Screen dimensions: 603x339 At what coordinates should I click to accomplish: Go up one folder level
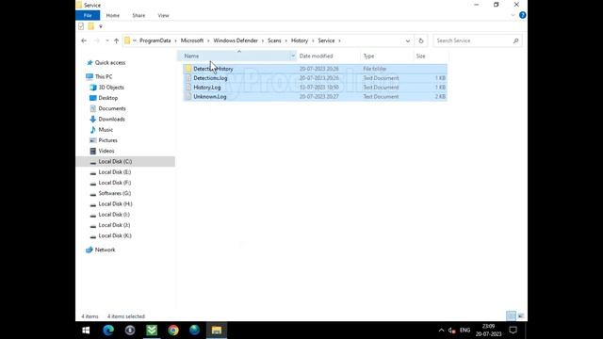(x=116, y=40)
